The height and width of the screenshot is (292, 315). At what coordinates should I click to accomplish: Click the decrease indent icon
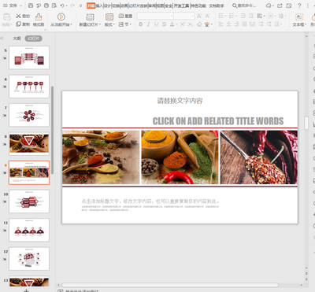point(243,16)
